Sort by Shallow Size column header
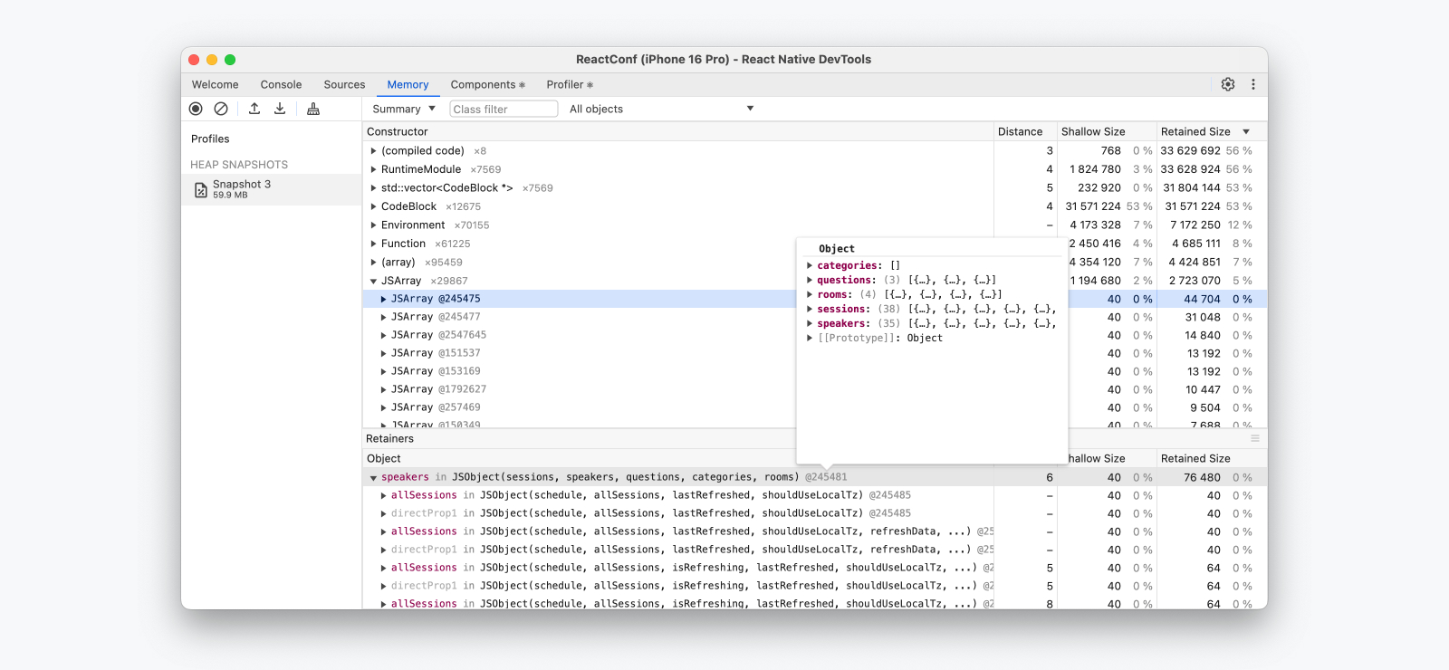1449x670 pixels. (1093, 131)
